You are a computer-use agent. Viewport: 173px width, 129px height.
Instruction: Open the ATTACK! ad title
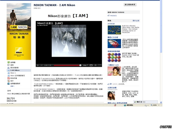pos(111,24)
